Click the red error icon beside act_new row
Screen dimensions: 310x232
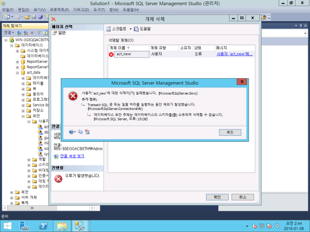pyautogui.click(x=111, y=54)
